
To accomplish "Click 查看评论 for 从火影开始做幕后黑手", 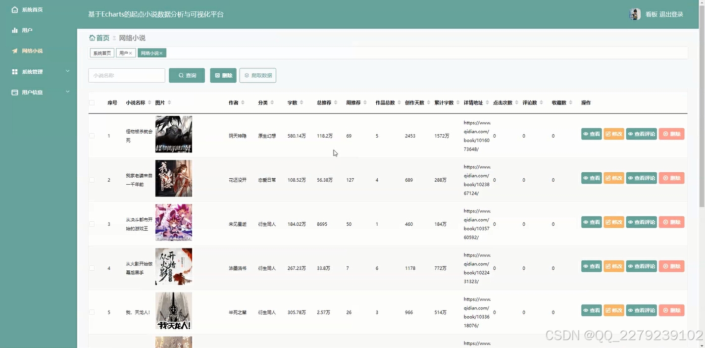I will click(642, 266).
